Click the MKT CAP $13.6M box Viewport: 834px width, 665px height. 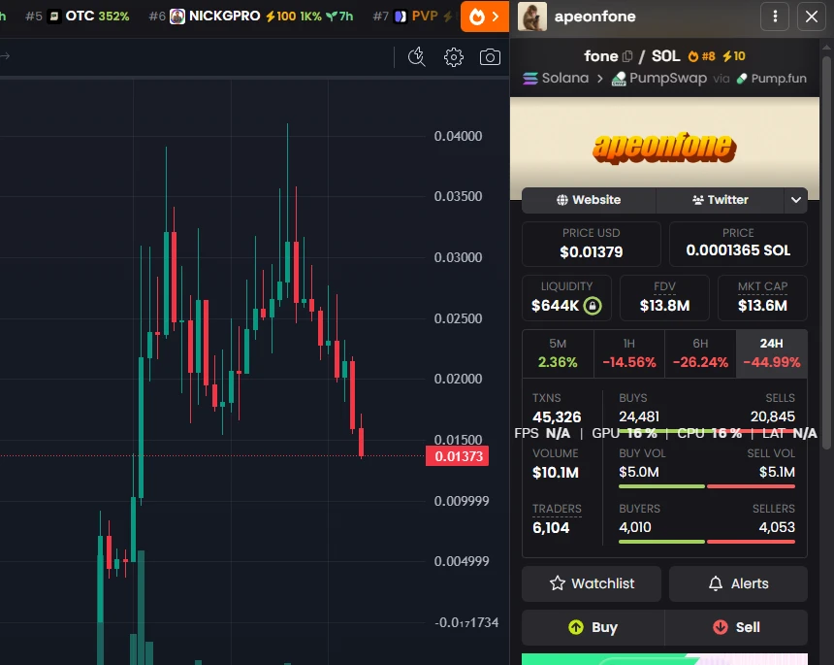tap(762, 298)
